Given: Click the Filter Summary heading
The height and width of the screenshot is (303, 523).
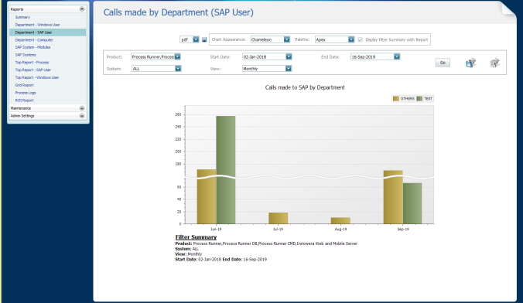Looking at the screenshot, I should pyautogui.click(x=196, y=237).
